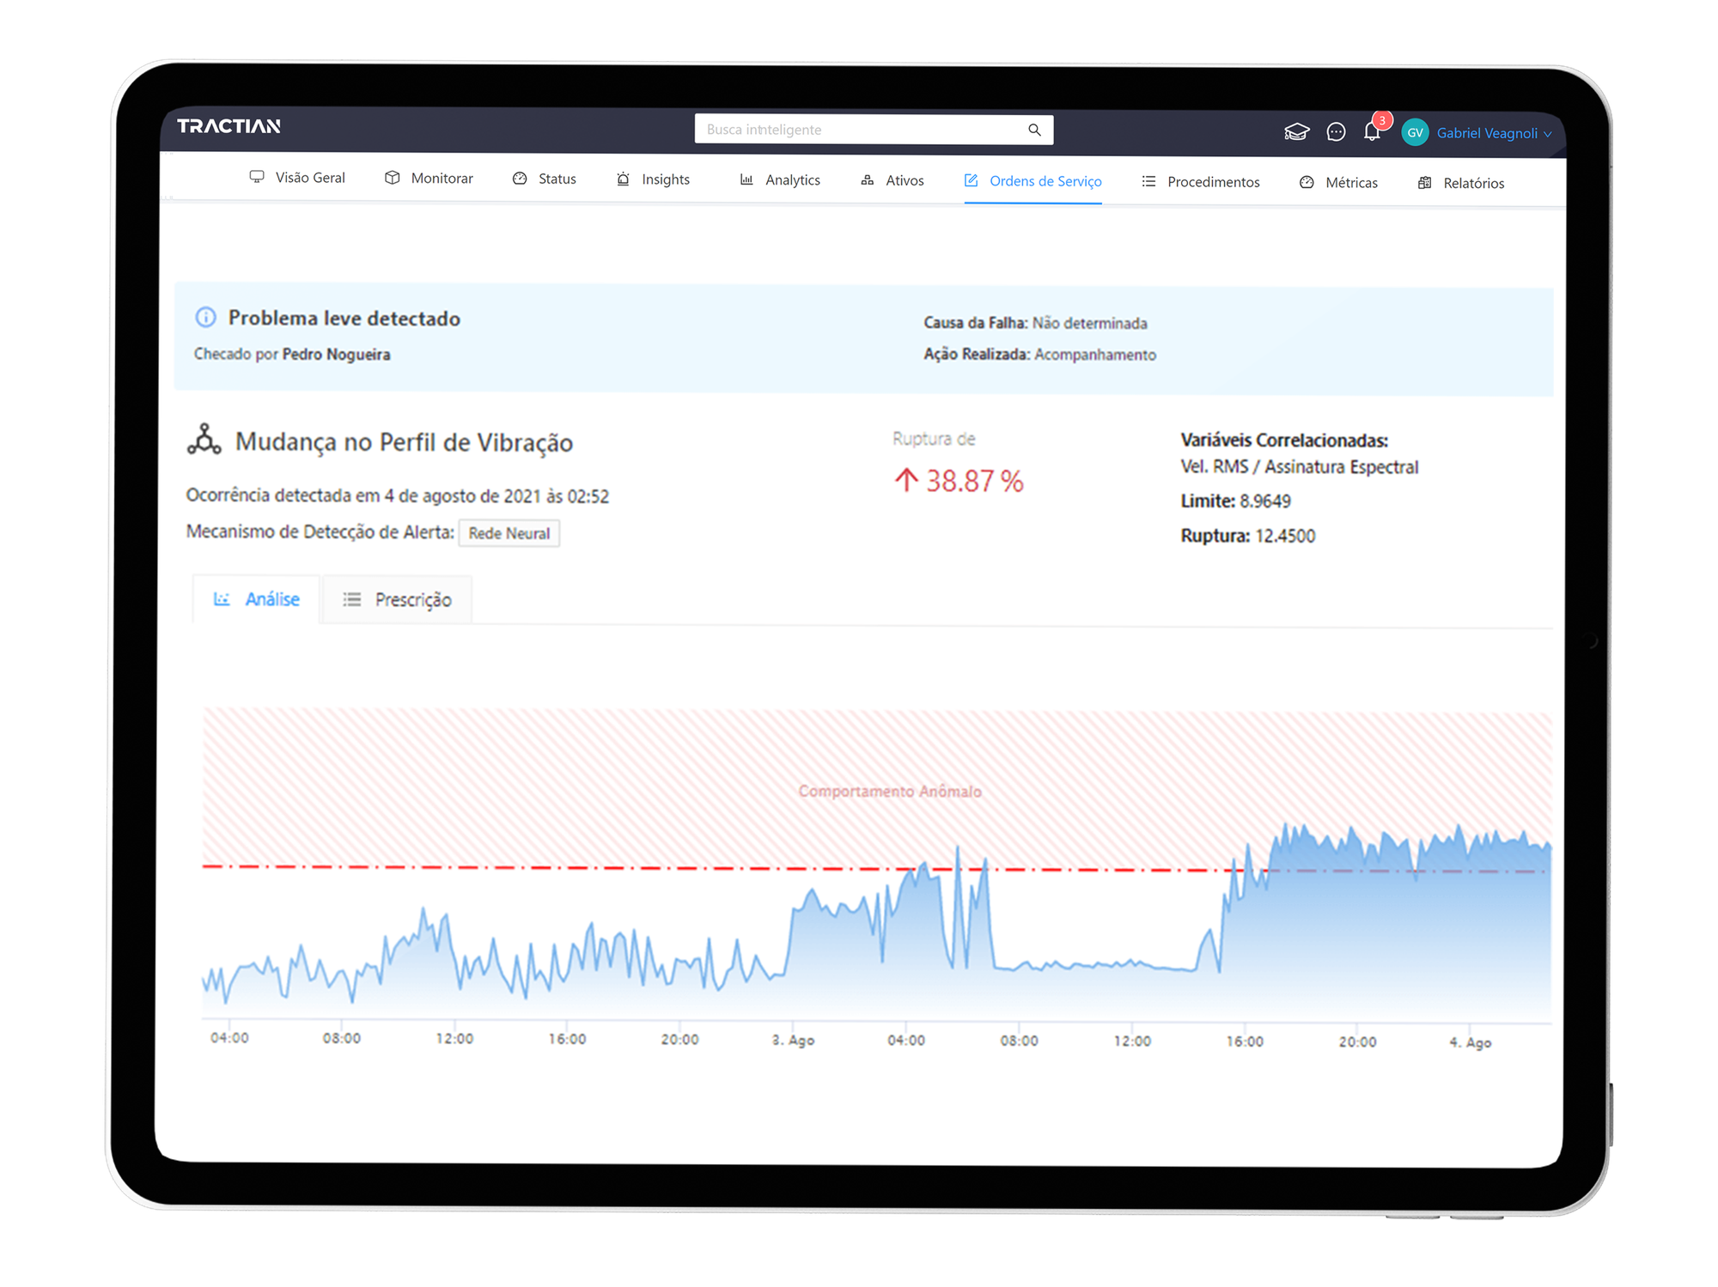This screenshot has width=1718, height=1287.
Task: Click the Comportamento Anômalo chart region
Action: point(889,791)
